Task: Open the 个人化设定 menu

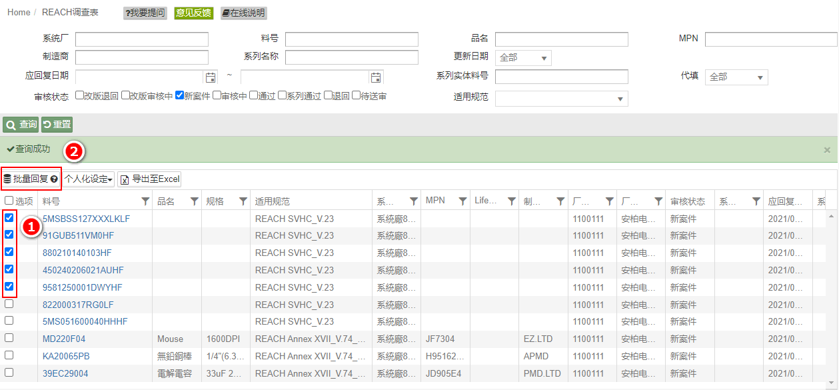Action: [89, 179]
